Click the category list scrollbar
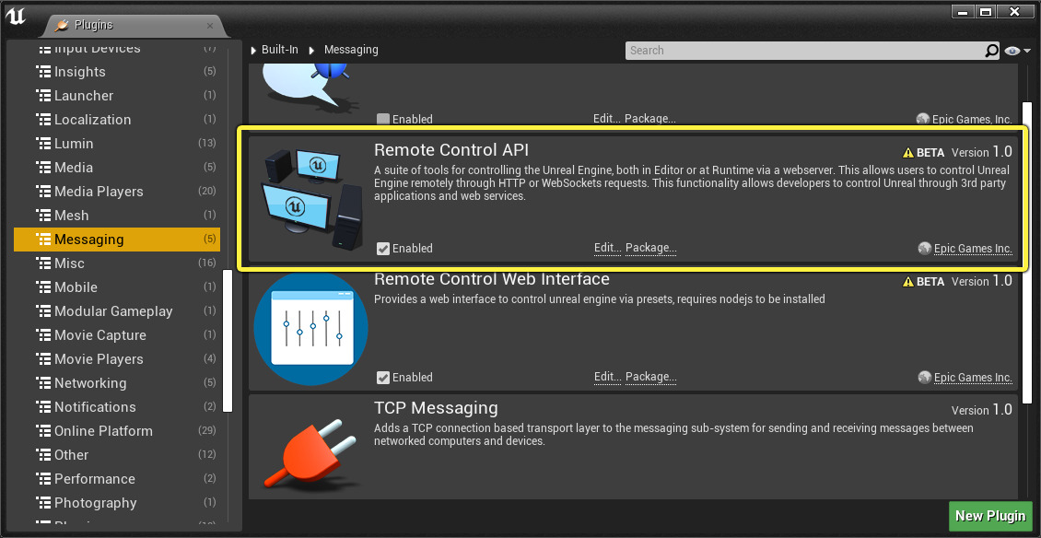The height and width of the screenshot is (538, 1041). coord(228,340)
